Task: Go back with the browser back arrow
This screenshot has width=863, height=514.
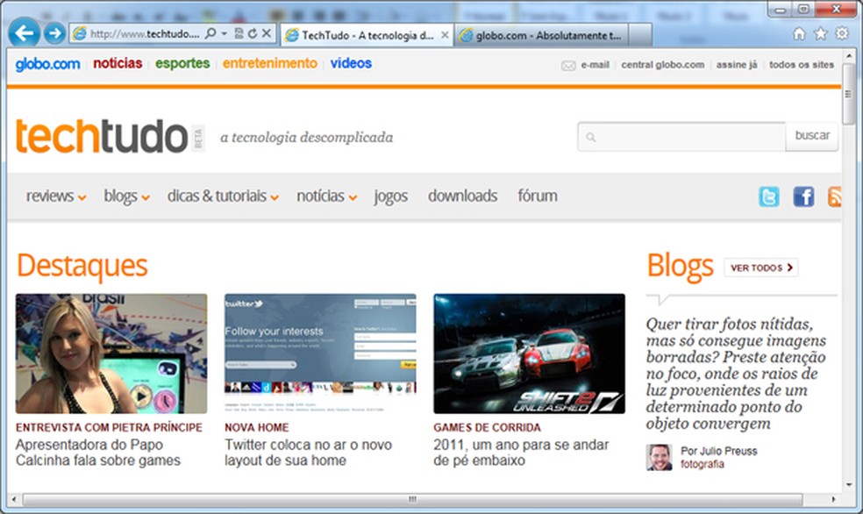Action: click(x=25, y=33)
